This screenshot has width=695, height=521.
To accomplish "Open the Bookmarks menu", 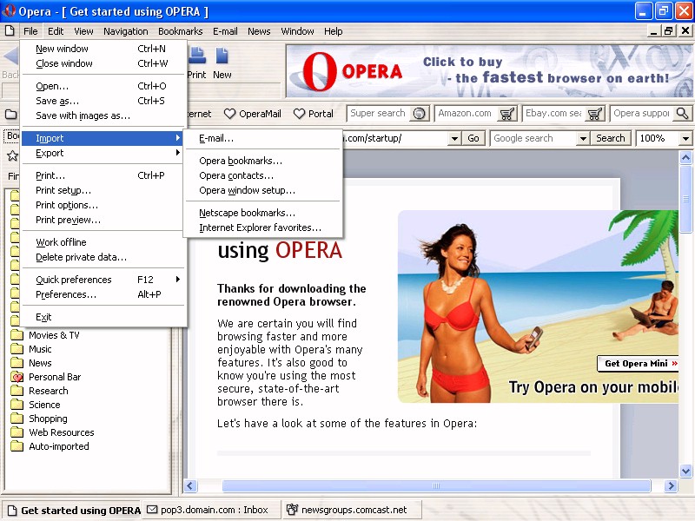I will point(181,31).
